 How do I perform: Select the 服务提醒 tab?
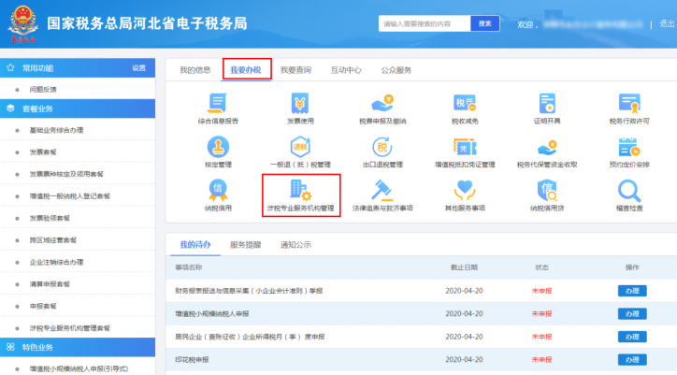[245, 244]
